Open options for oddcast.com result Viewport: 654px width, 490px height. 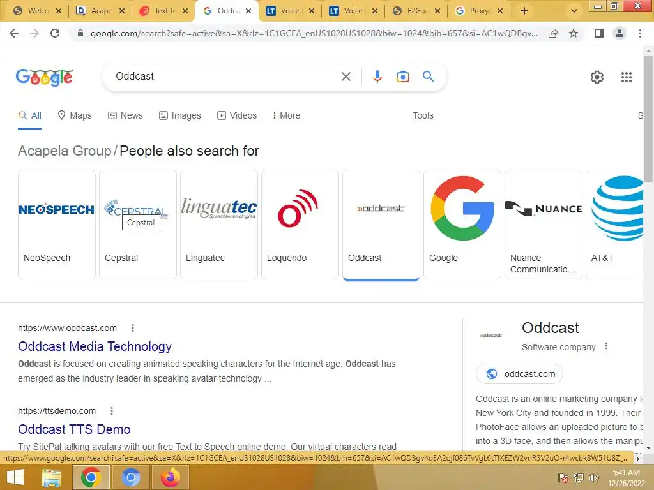pyautogui.click(x=133, y=328)
